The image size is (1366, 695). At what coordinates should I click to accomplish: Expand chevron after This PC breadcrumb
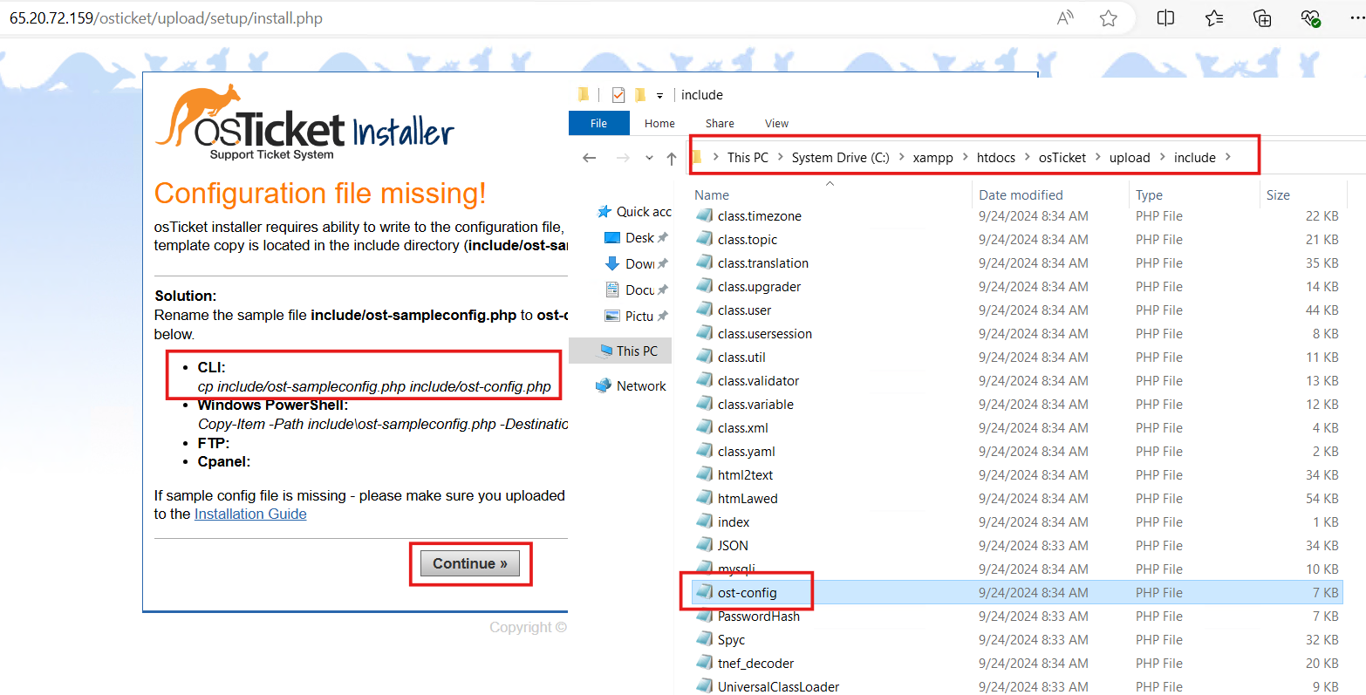click(x=781, y=157)
